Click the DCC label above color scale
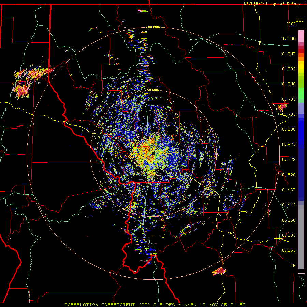The width and height of the screenshot is (307, 307). point(299,20)
